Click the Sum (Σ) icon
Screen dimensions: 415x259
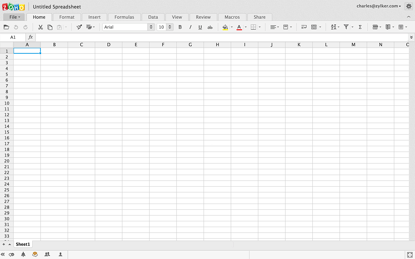(360, 27)
